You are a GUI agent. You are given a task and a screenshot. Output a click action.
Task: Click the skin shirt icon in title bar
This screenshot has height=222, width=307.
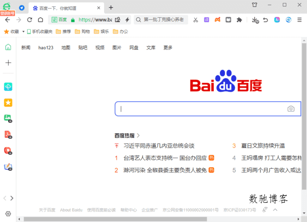255,5
